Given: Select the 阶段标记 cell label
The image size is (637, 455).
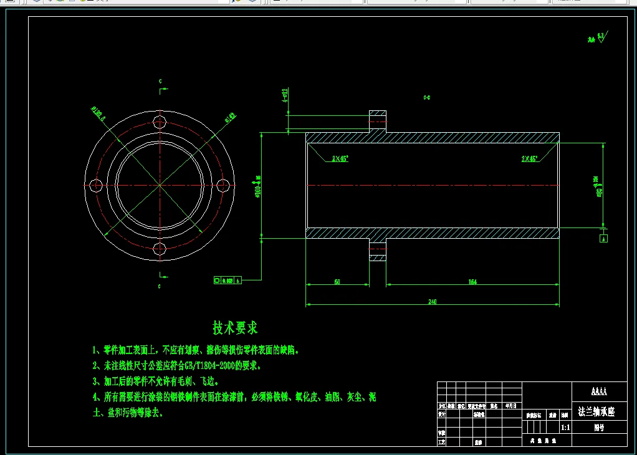Looking at the screenshot, I should (534, 416).
